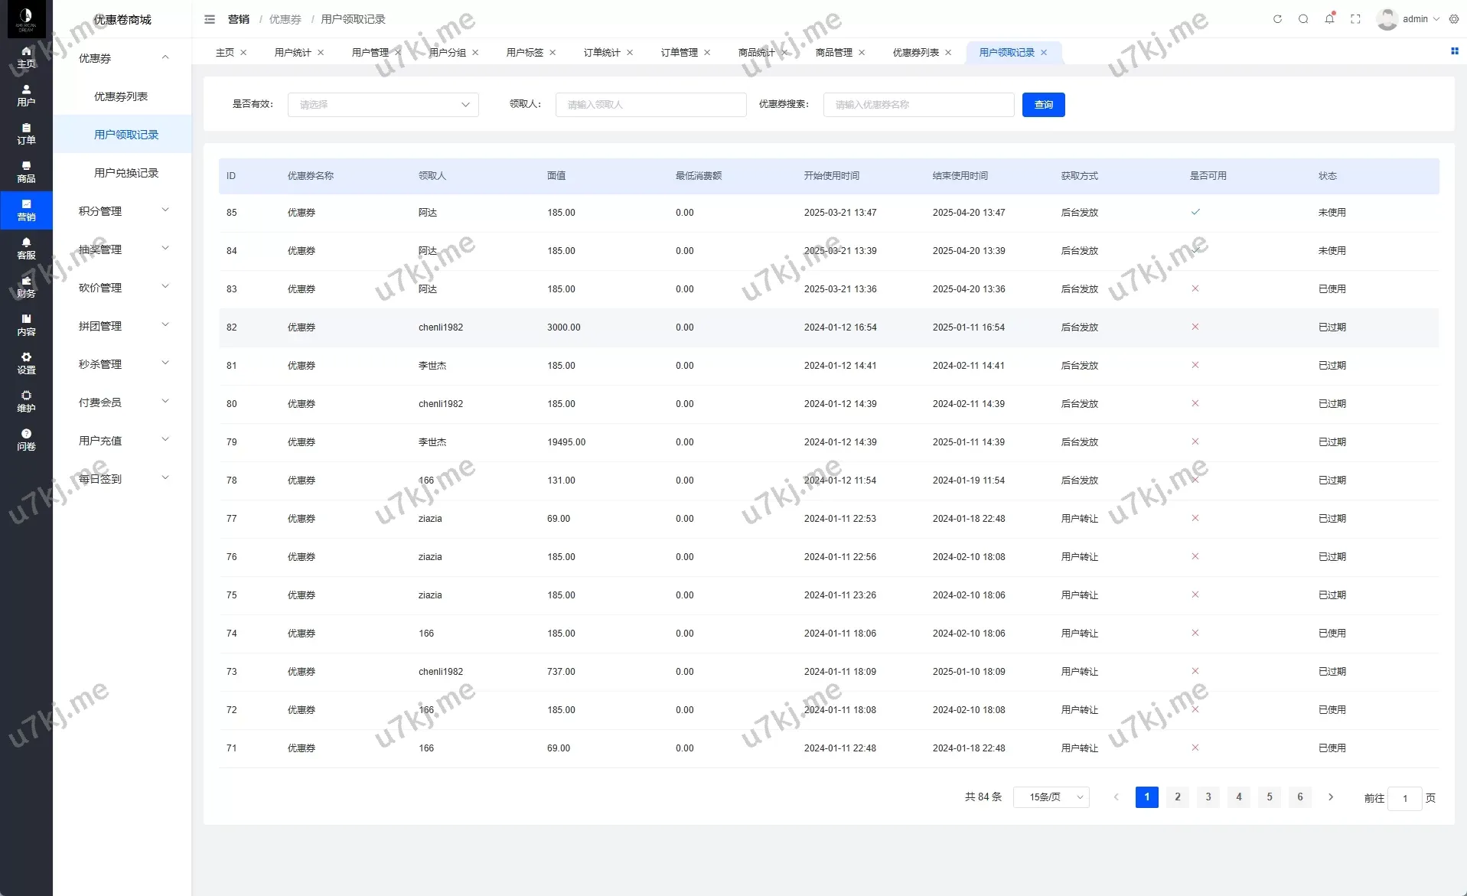
Task: Switch to the 订单管理 tab
Action: pyautogui.click(x=679, y=53)
